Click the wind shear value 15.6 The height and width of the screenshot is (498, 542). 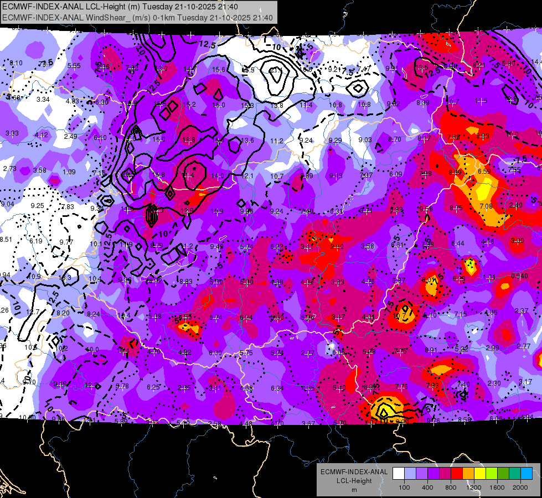click(219, 70)
